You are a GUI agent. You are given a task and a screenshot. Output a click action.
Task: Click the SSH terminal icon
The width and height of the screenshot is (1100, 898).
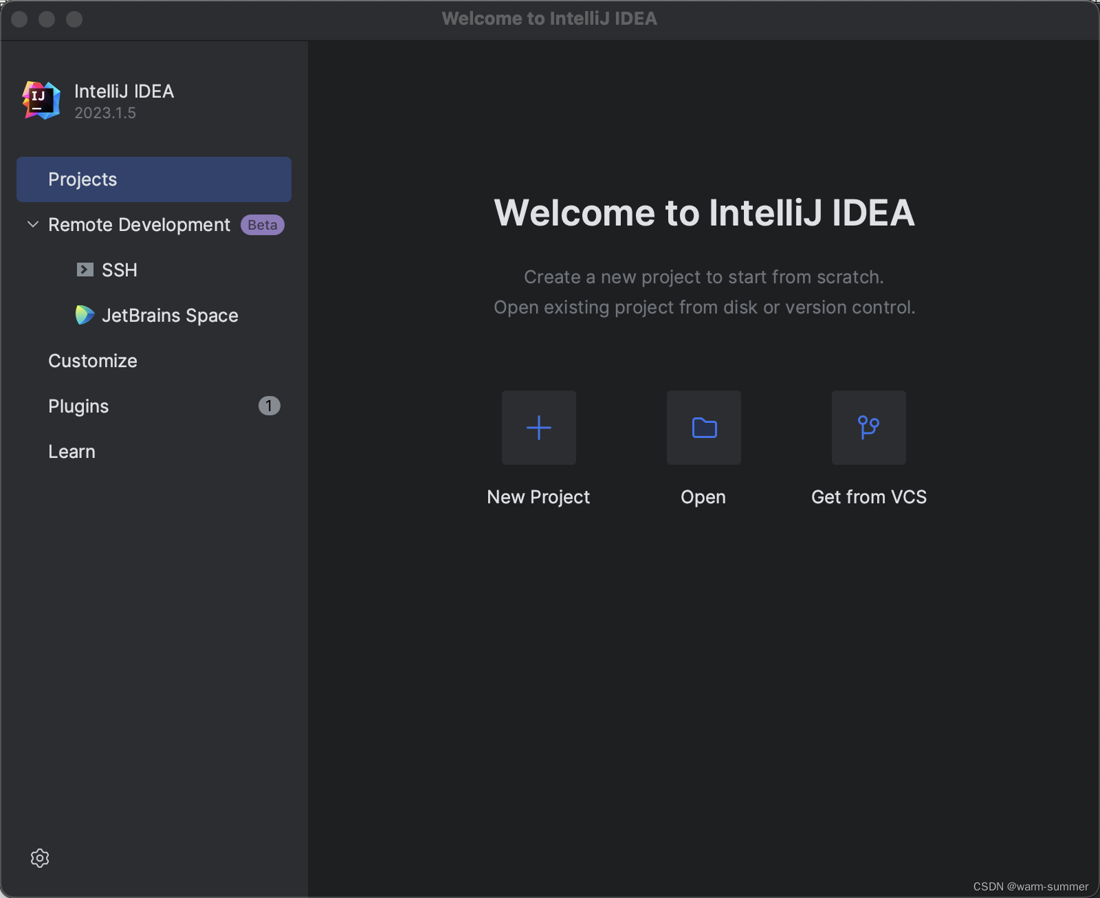point(85,270)
